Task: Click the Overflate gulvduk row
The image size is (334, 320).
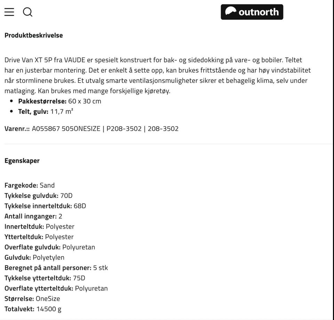Action: (x=50, y=247)
